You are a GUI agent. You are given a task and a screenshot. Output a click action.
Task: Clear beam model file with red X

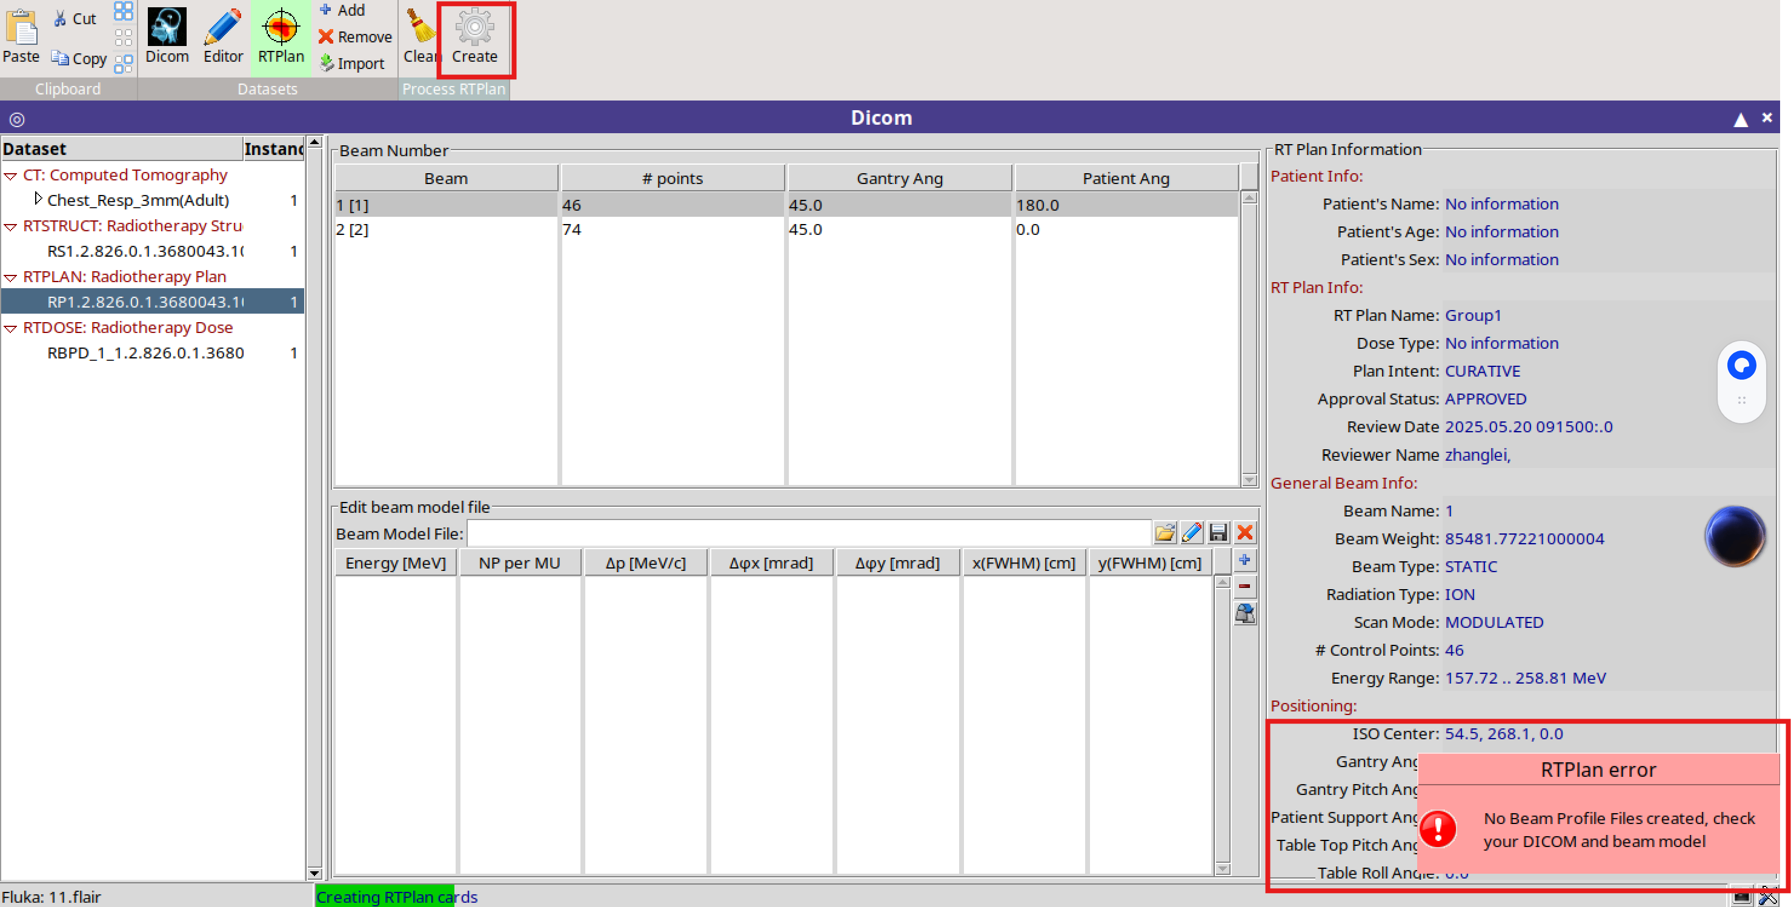1244,533
